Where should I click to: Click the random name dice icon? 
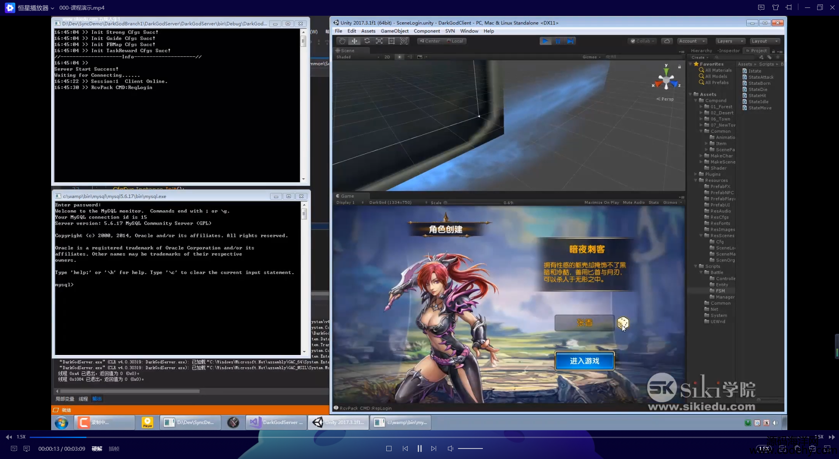click(623, 323)
